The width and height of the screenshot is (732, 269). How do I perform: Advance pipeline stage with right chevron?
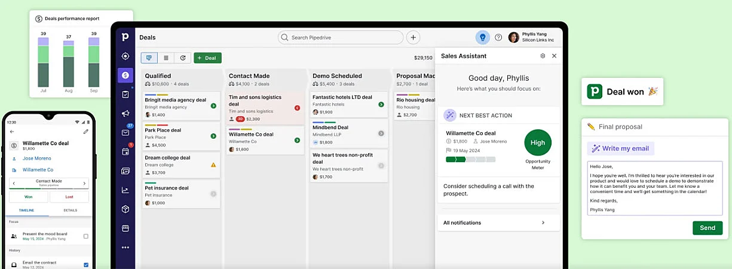click(x=84, y=184)
